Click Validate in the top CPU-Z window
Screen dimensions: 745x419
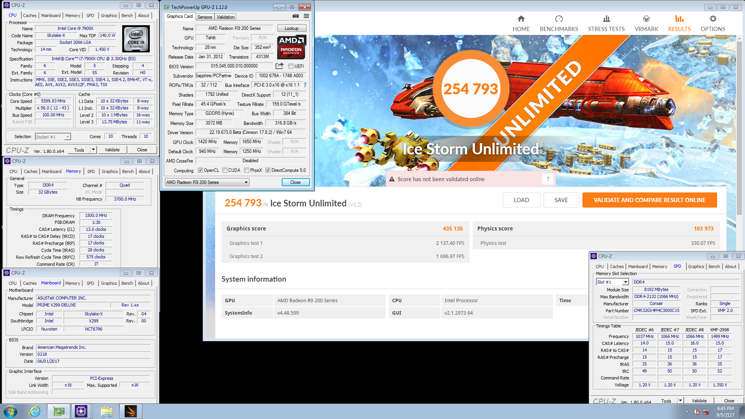pos(112,150)
